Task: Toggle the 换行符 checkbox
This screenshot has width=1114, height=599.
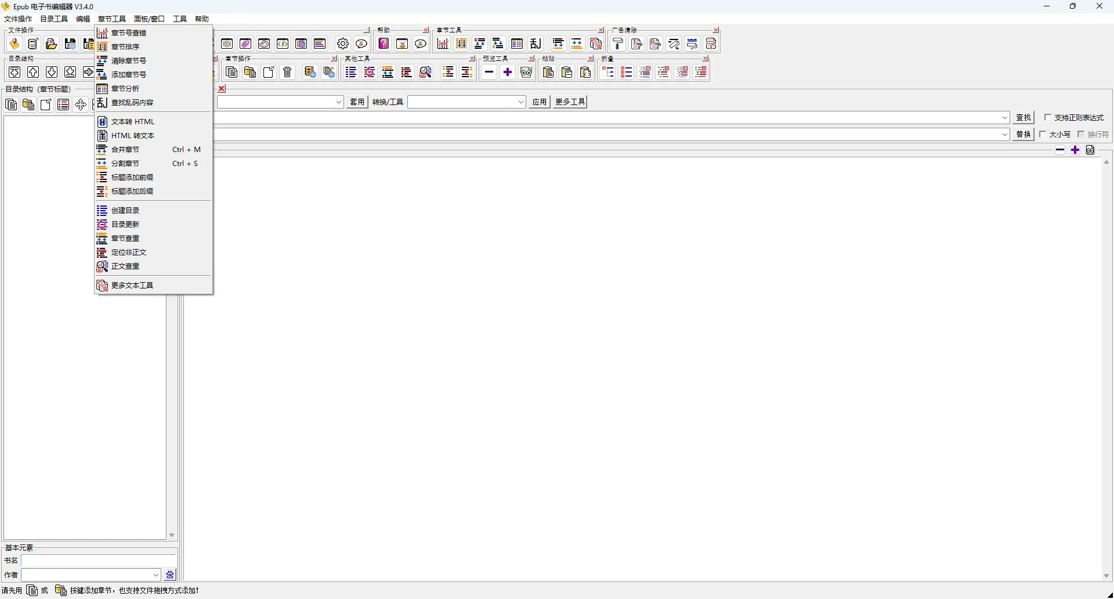Action: [1081, 134]
